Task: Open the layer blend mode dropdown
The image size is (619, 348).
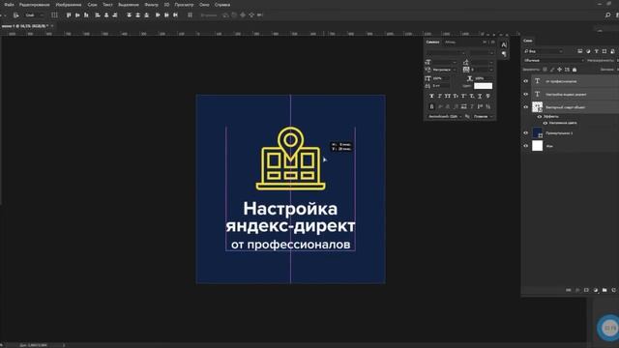Action: (553, 60)
